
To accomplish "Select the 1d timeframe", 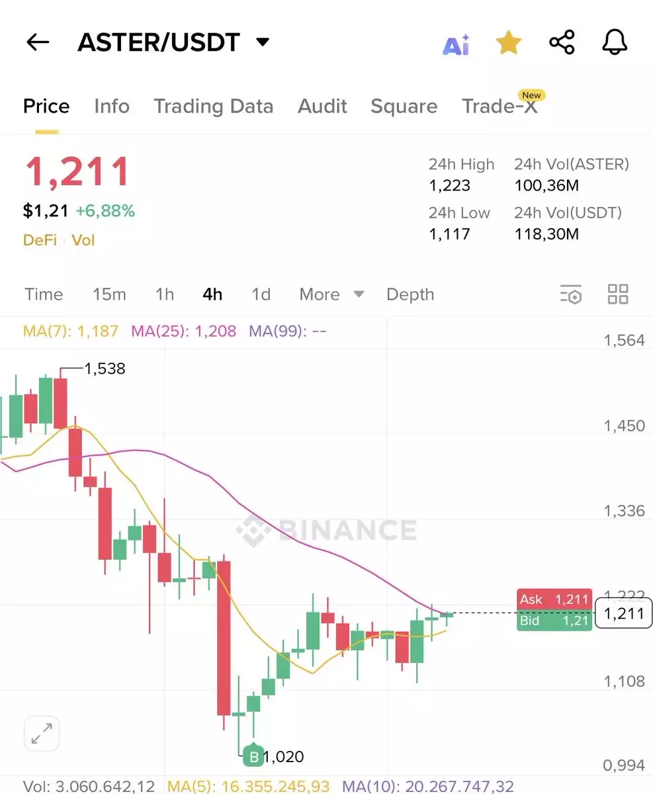I will 261,294.
